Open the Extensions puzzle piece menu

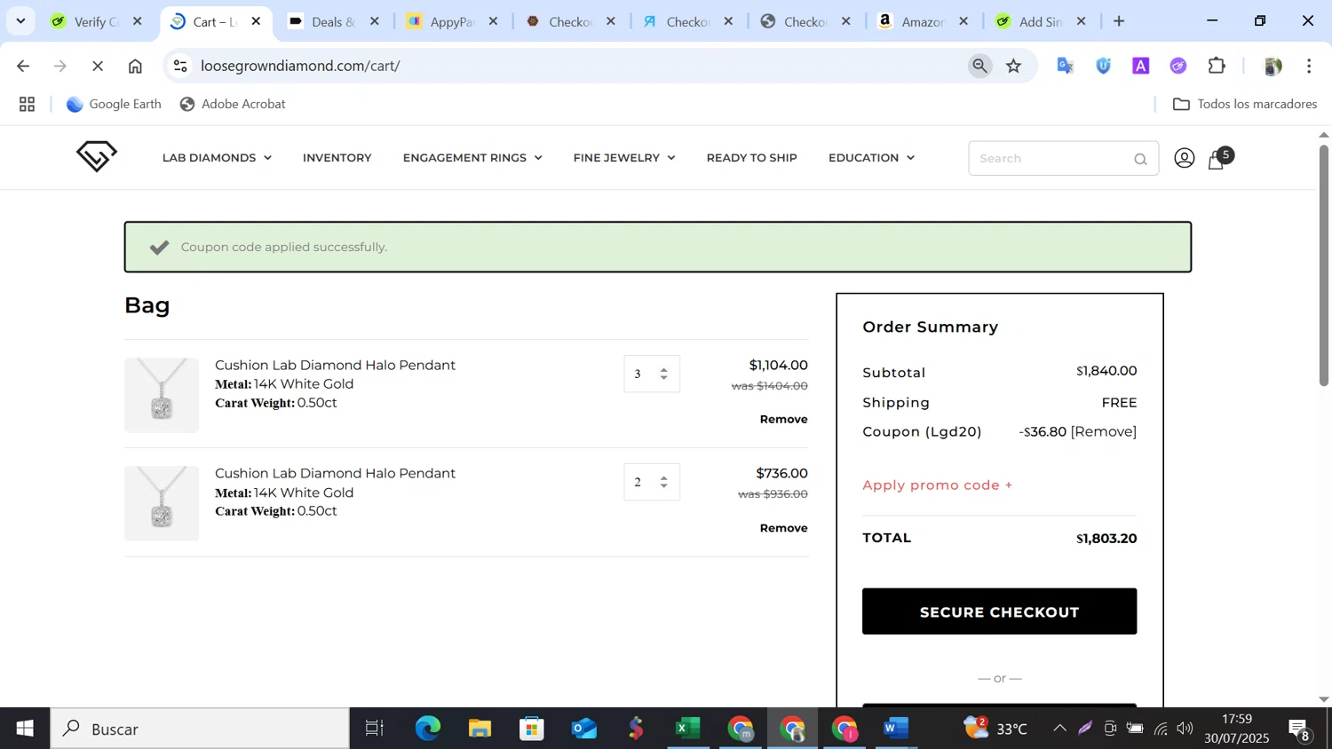(1217, 66)
